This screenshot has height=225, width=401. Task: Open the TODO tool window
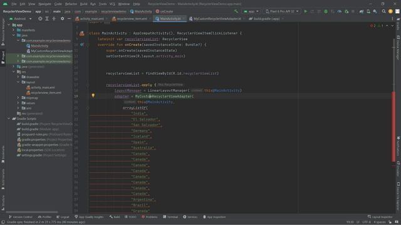tap(130, 217)
